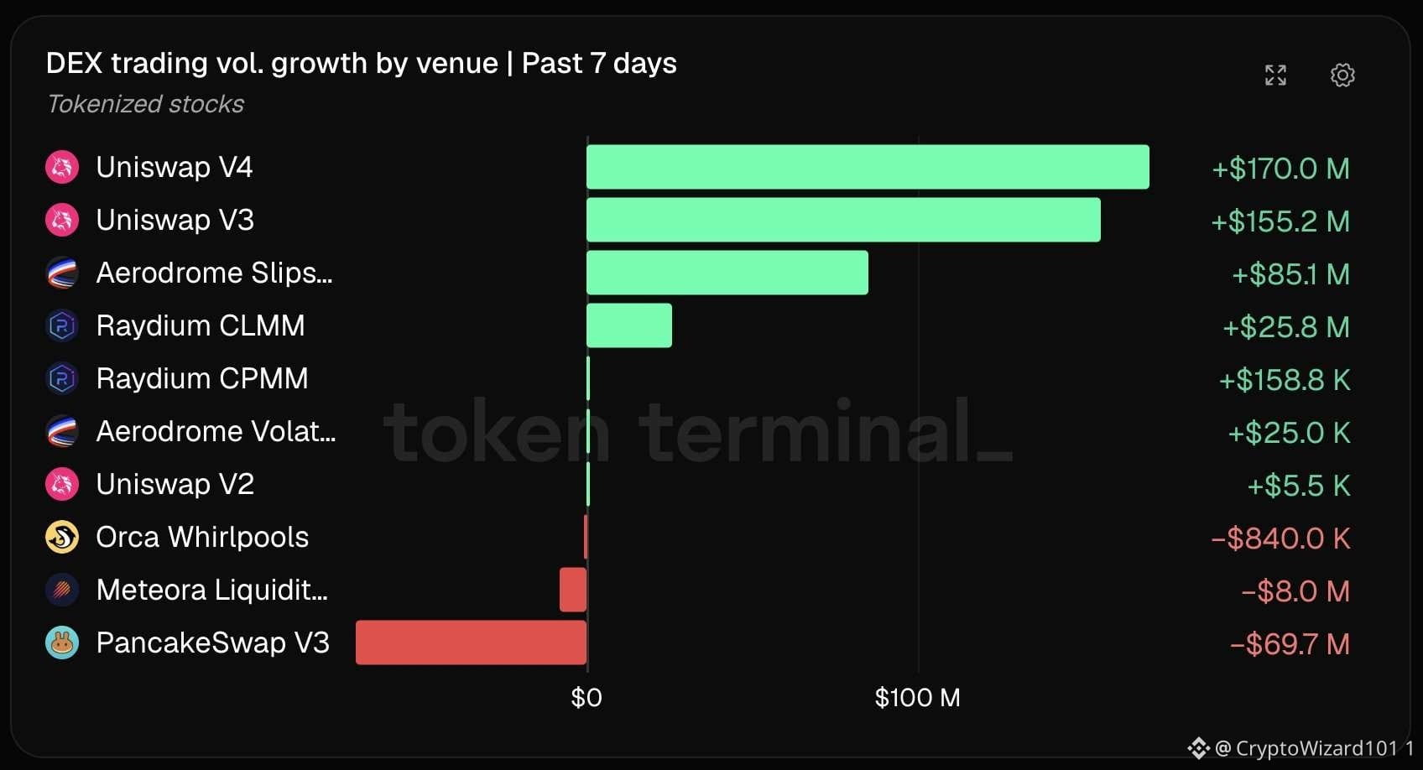Screen dimensions: 1423x770
Task: Click the +$170.0 M value label
Action: [1280, 169]
